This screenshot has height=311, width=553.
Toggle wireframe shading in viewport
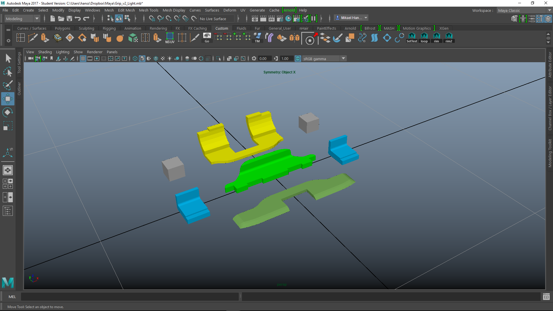(x=135, y=58)
